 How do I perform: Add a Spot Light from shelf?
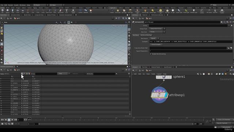pyautogui.click(x=124, y=11)
